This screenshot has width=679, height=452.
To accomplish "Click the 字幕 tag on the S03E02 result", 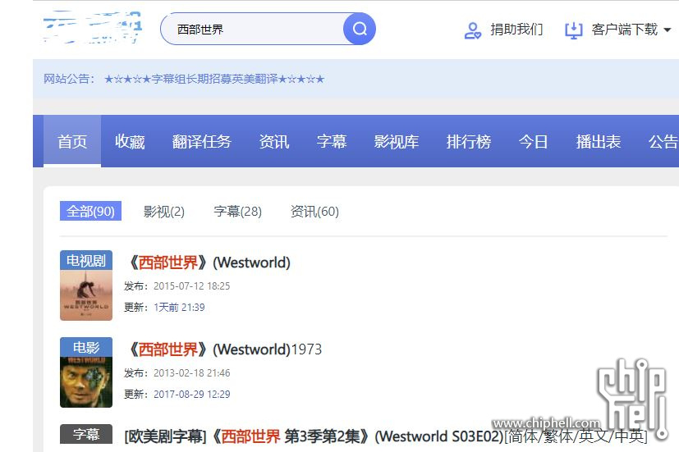I will [86, 434].
